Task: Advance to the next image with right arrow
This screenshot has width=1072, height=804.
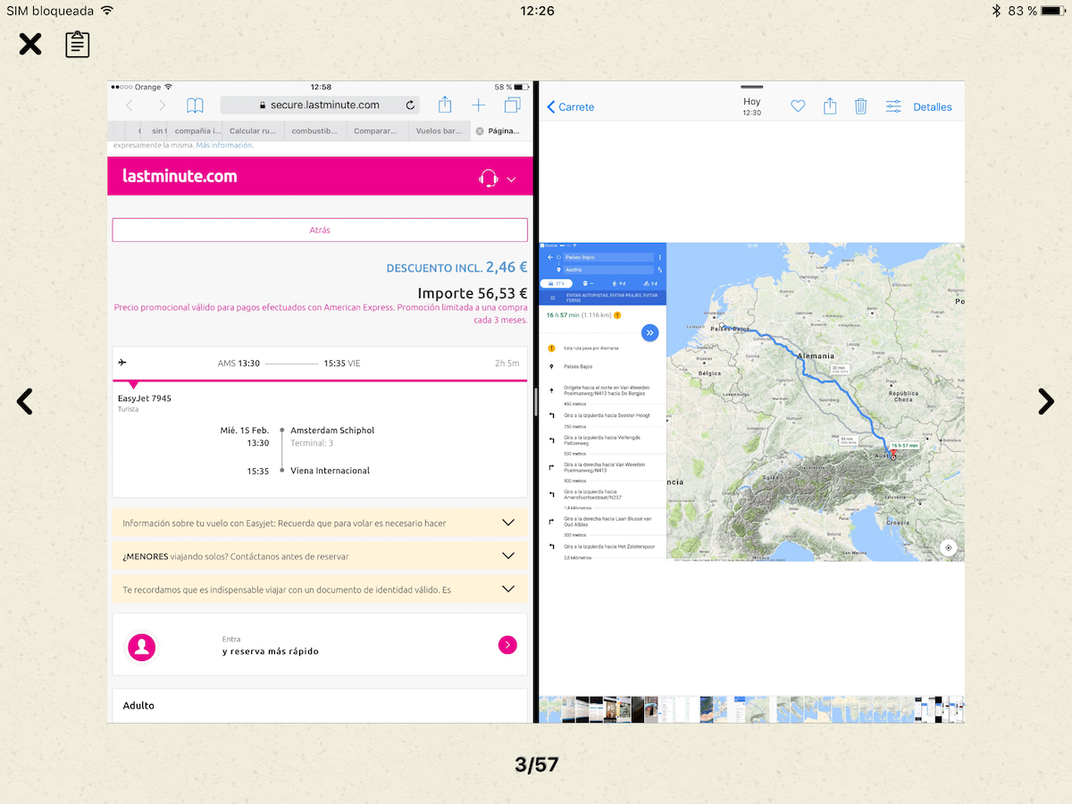Action: point(1045,402)
